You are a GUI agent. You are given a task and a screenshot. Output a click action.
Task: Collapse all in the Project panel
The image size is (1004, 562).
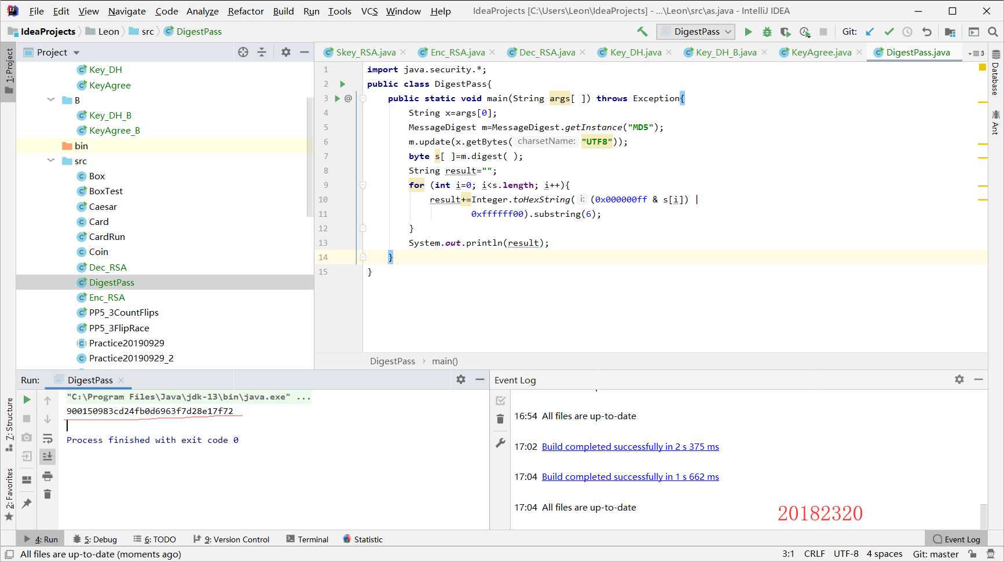pos(262,52)
